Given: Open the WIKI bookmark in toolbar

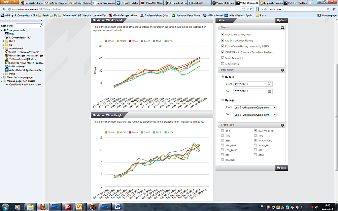Looking at the screenshot, I should (5, 15).
